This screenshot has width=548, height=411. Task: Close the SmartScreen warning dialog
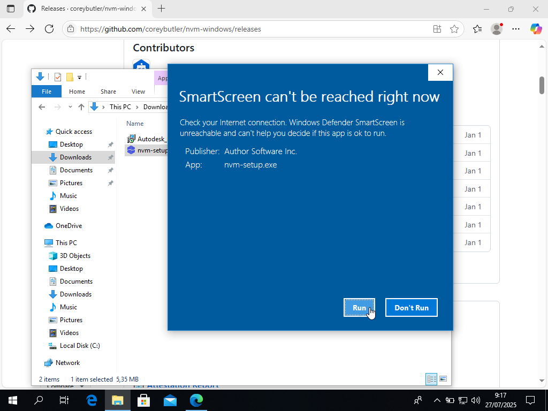440,73
